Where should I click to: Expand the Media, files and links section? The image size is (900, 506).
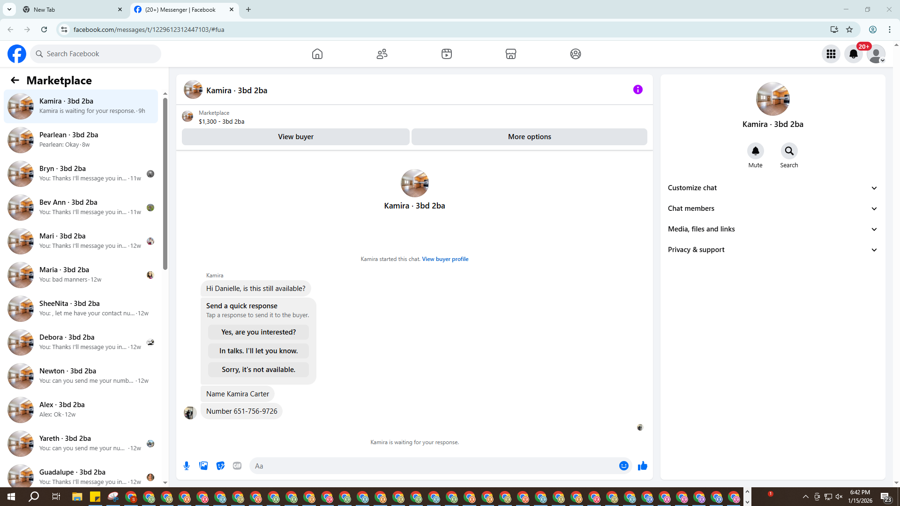tap(772, 229)
